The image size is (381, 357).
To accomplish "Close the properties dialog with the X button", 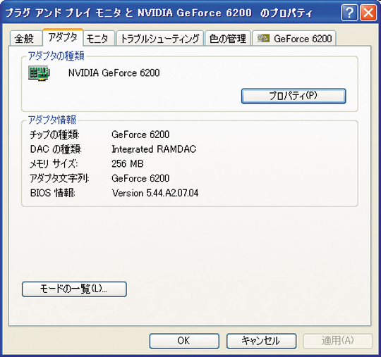I will (368, 13).
